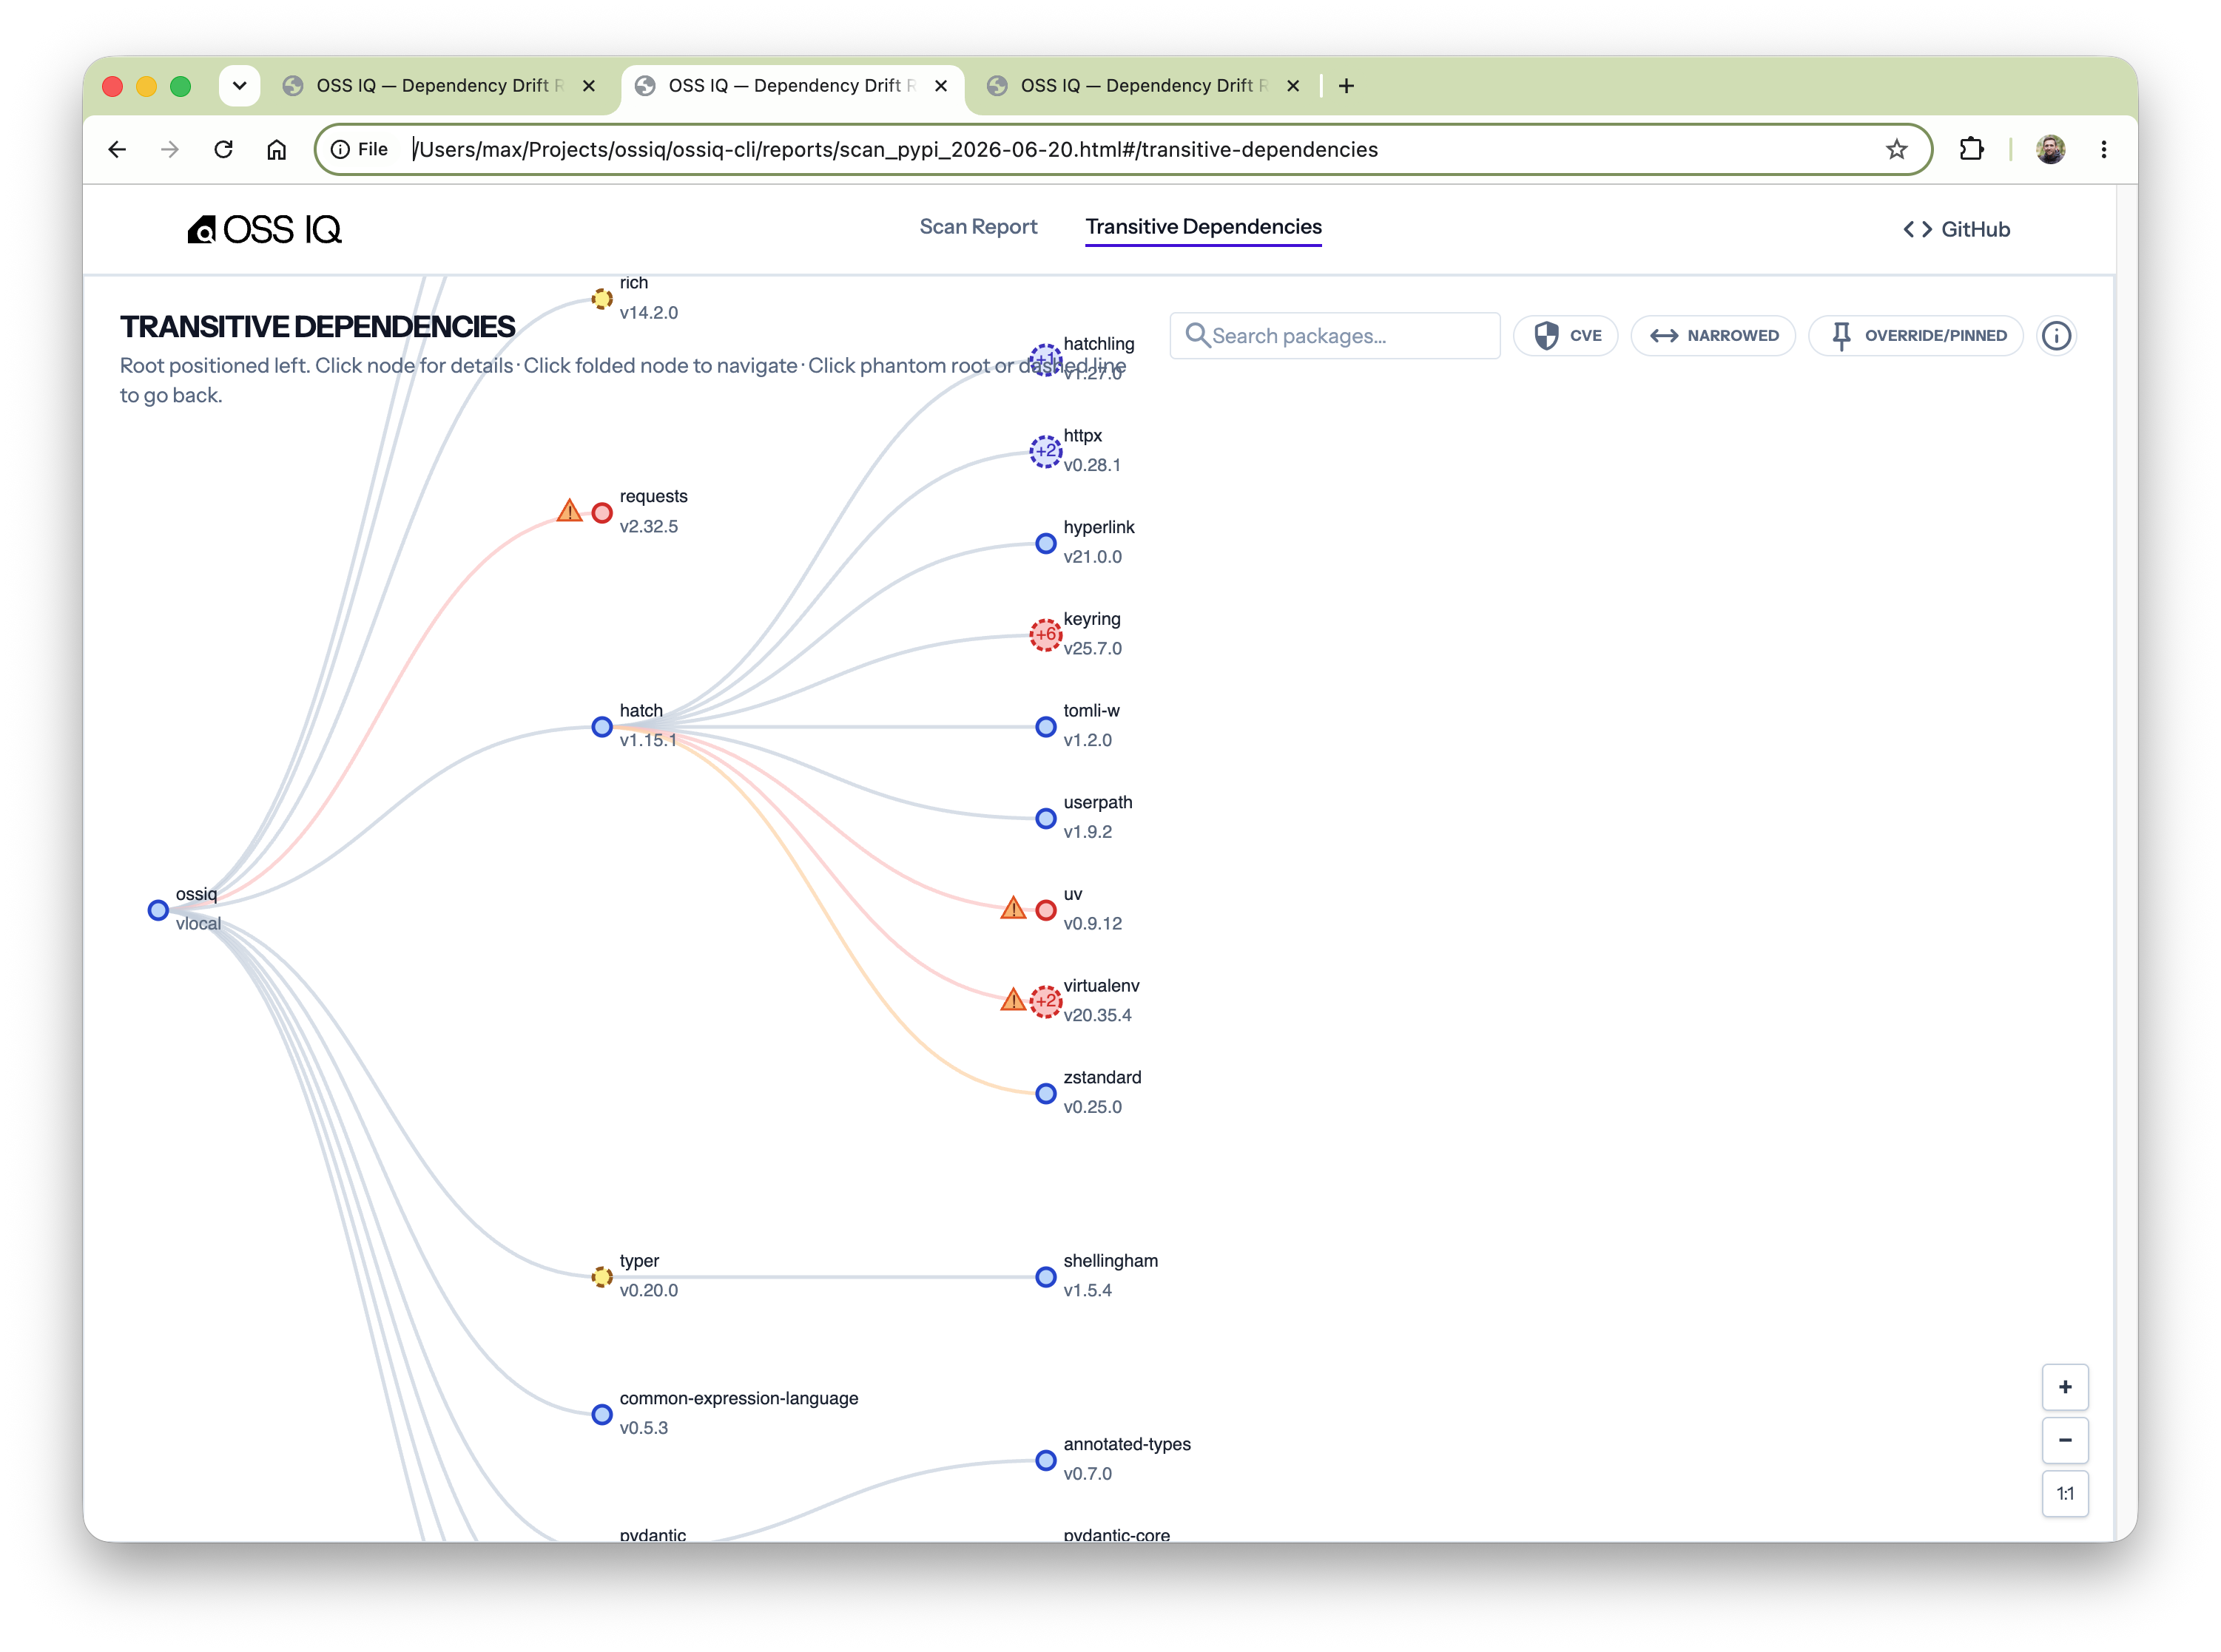Select the annotated-types v0.7.0 node

(1045, 1460)
